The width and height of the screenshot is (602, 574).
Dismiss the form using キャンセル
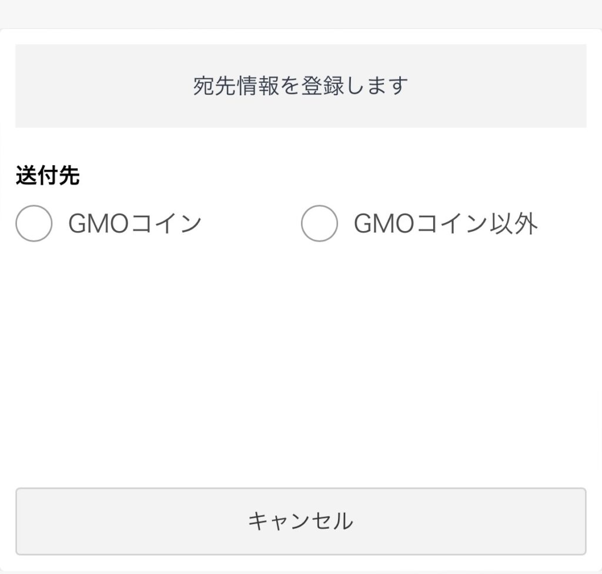300,521
